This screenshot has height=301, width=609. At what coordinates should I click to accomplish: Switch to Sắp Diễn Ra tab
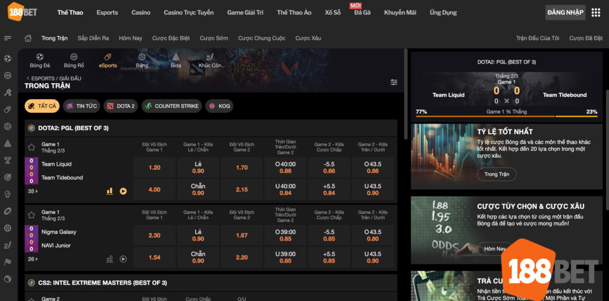tap(93, 38)
